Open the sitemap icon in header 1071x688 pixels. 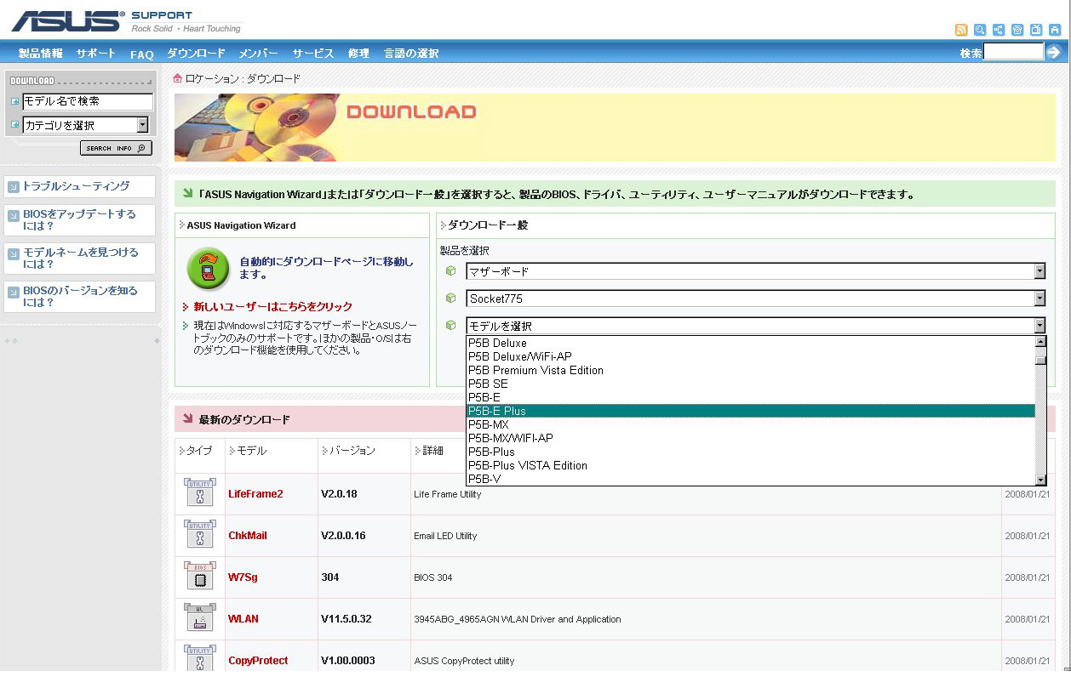pyautogui.click(x=999, y=30)
